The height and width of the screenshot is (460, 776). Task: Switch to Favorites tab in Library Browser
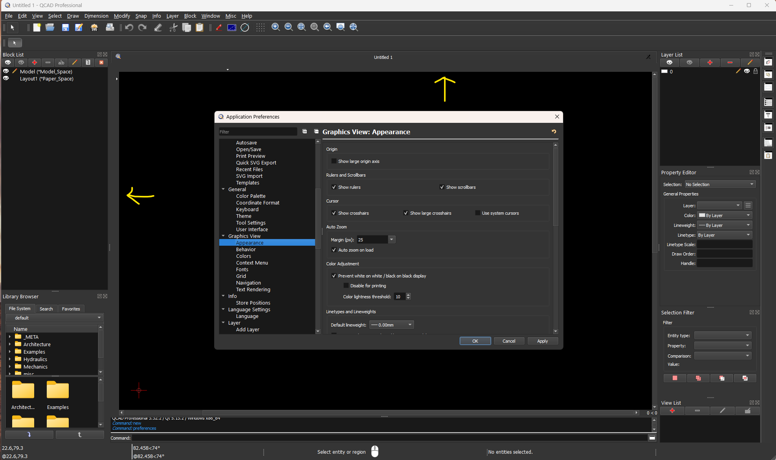[71, 309]
